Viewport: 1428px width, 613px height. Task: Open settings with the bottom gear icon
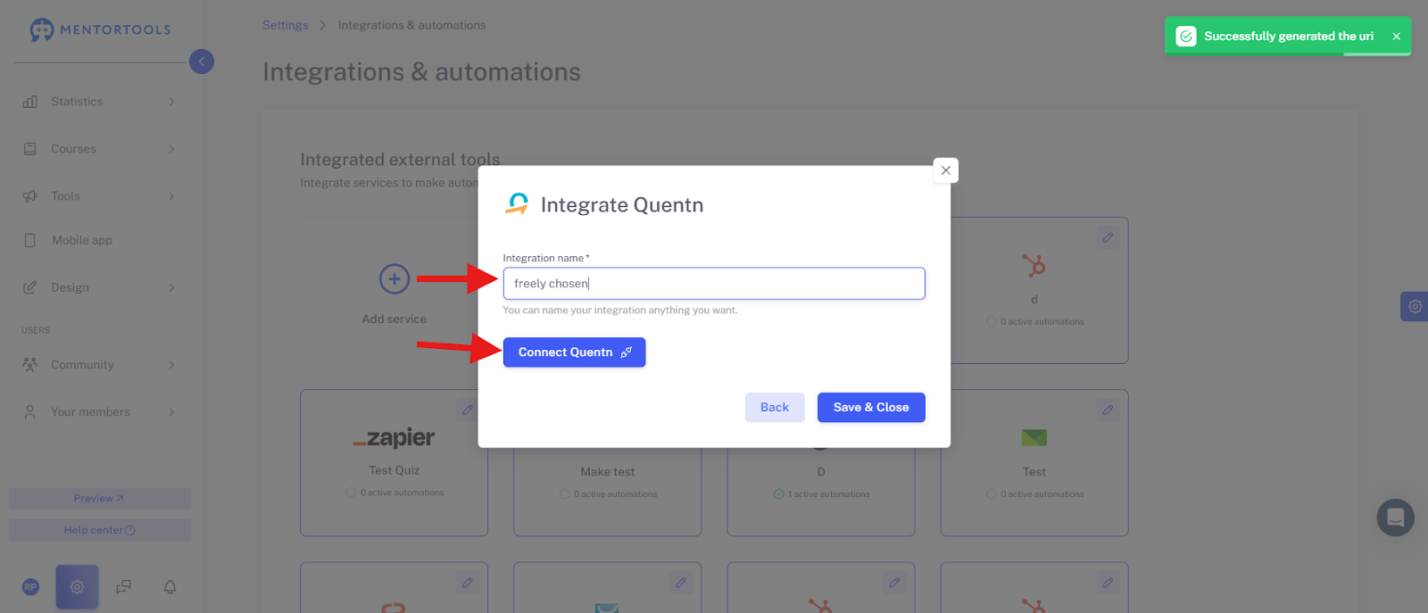pos(77,587)
